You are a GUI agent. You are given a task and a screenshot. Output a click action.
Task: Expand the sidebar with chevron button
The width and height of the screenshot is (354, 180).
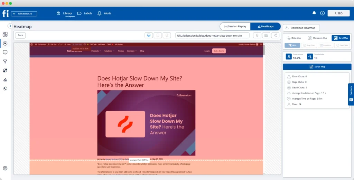pyautogui.click(x=10, y=26)
